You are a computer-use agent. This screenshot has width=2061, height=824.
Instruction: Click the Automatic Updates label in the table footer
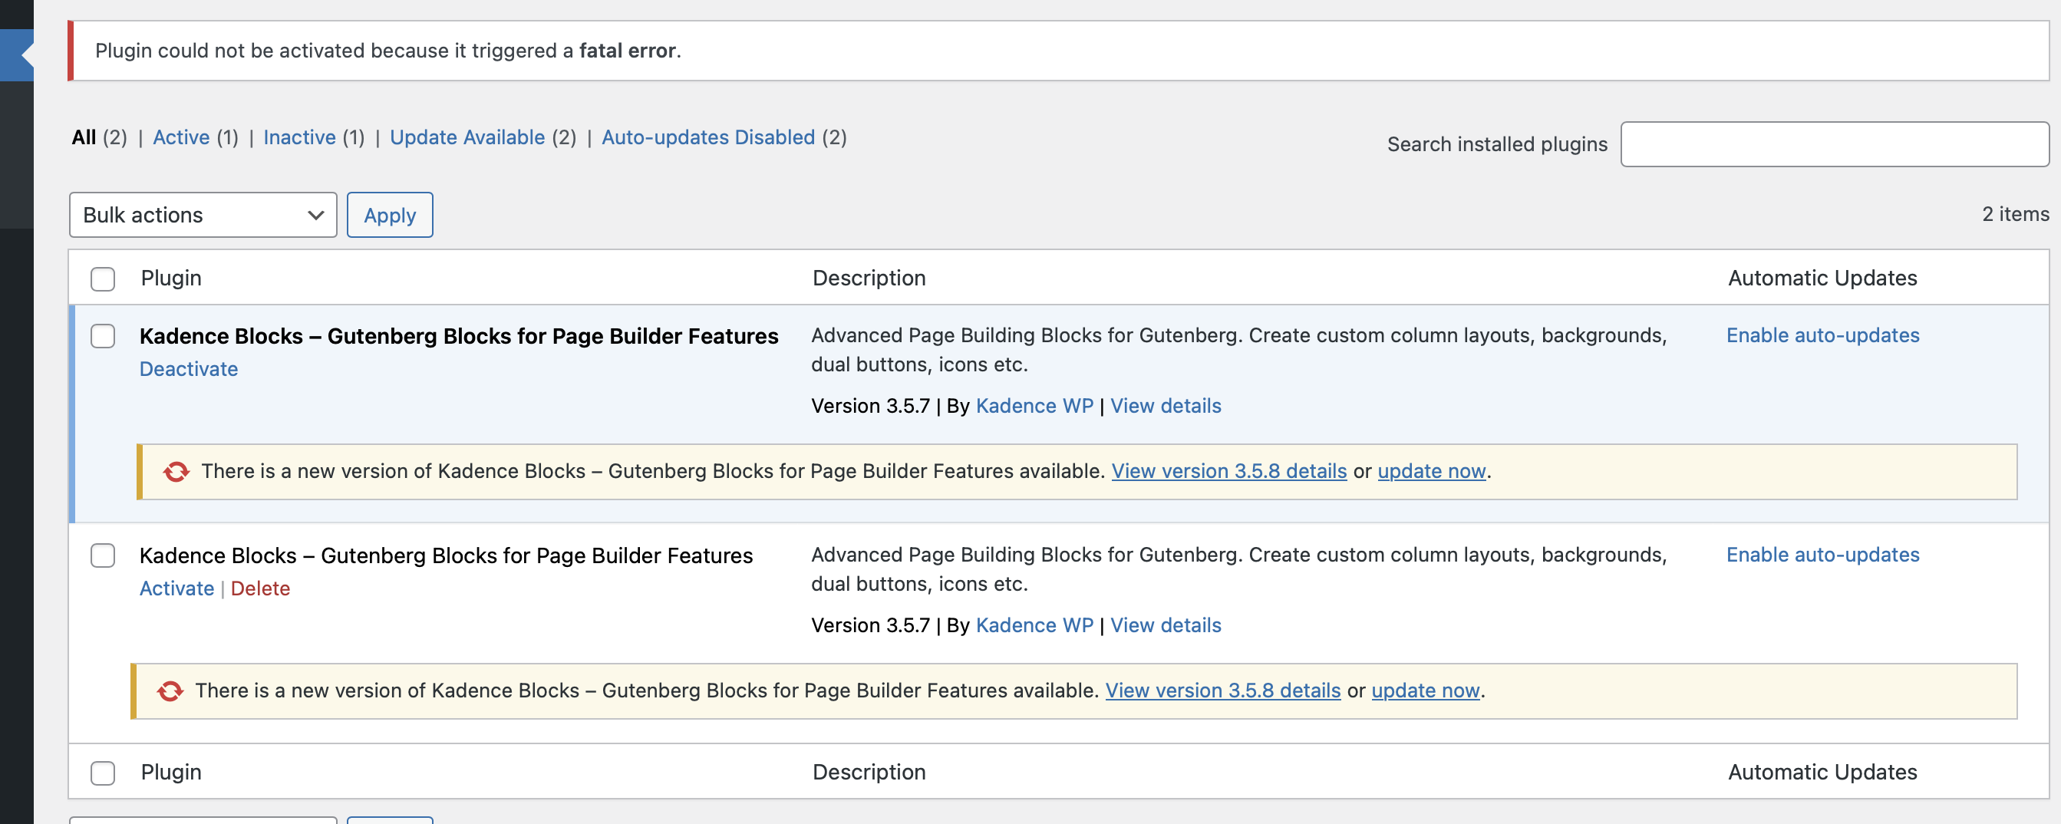click(x=1822, y=772)
